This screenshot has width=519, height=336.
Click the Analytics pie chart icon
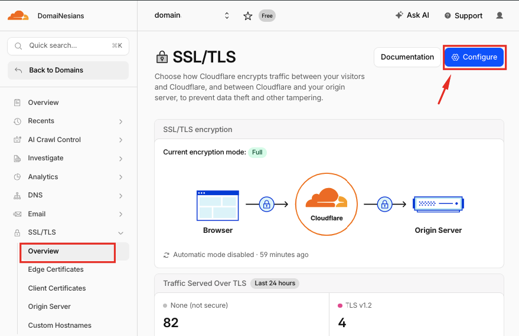click(17, 177)
